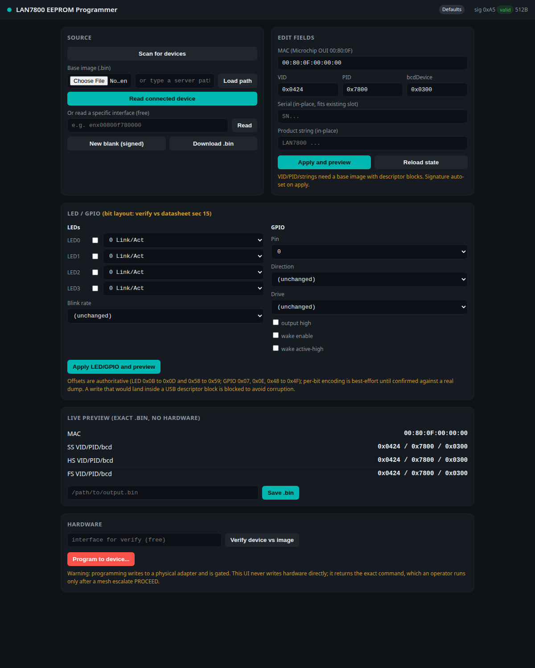Check the output high checkbox
The width and height of the screenshot is (535, 668).
(276, 322)
